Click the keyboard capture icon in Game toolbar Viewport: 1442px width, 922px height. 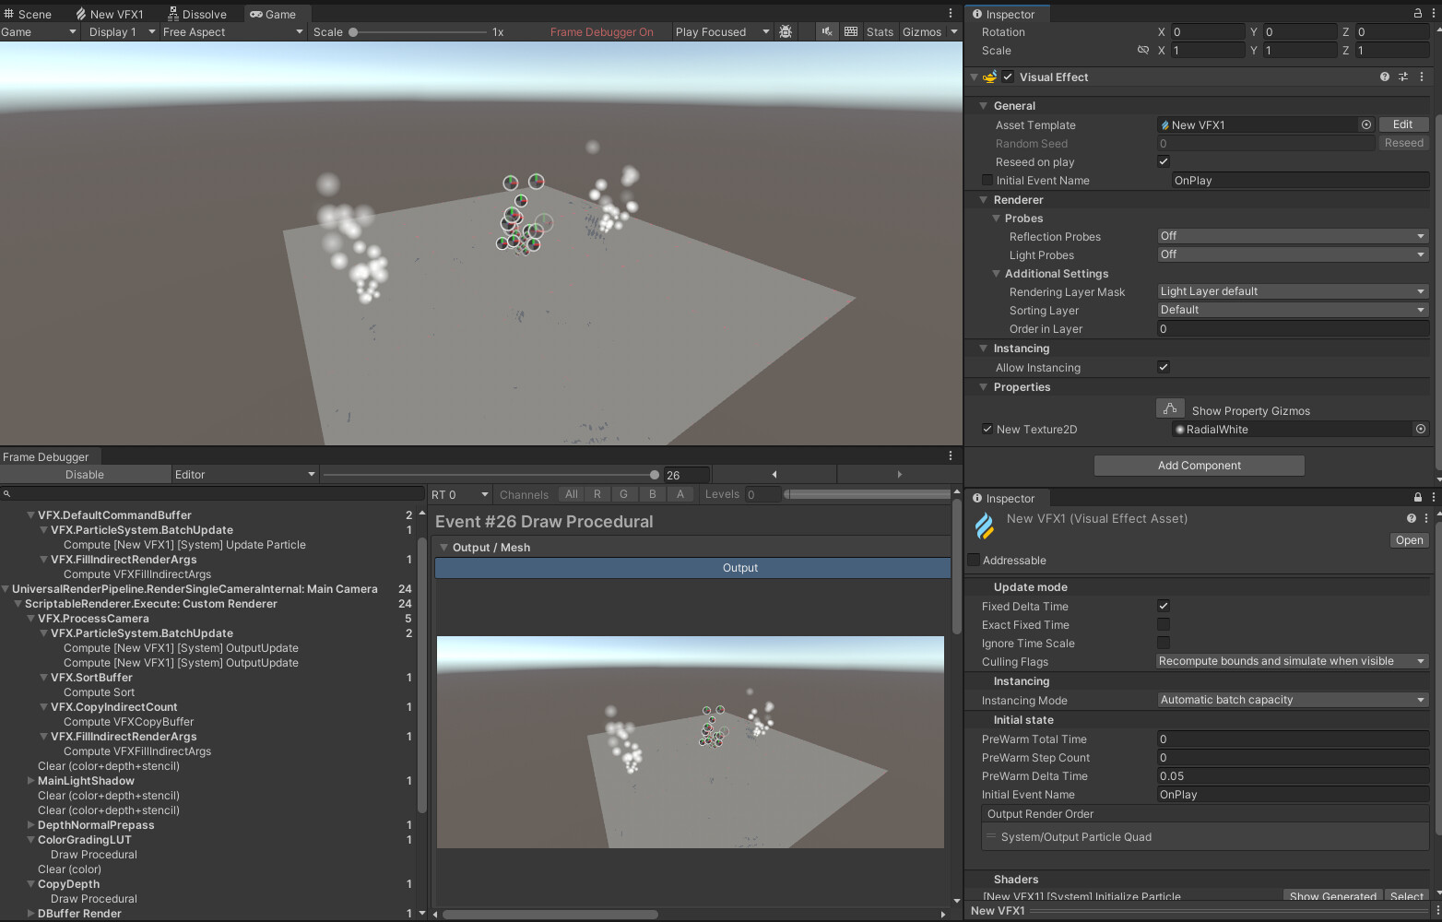point(850,31)
